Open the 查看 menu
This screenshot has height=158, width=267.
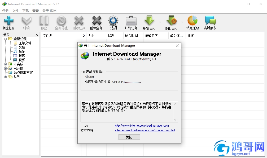[x=36, y=11]
